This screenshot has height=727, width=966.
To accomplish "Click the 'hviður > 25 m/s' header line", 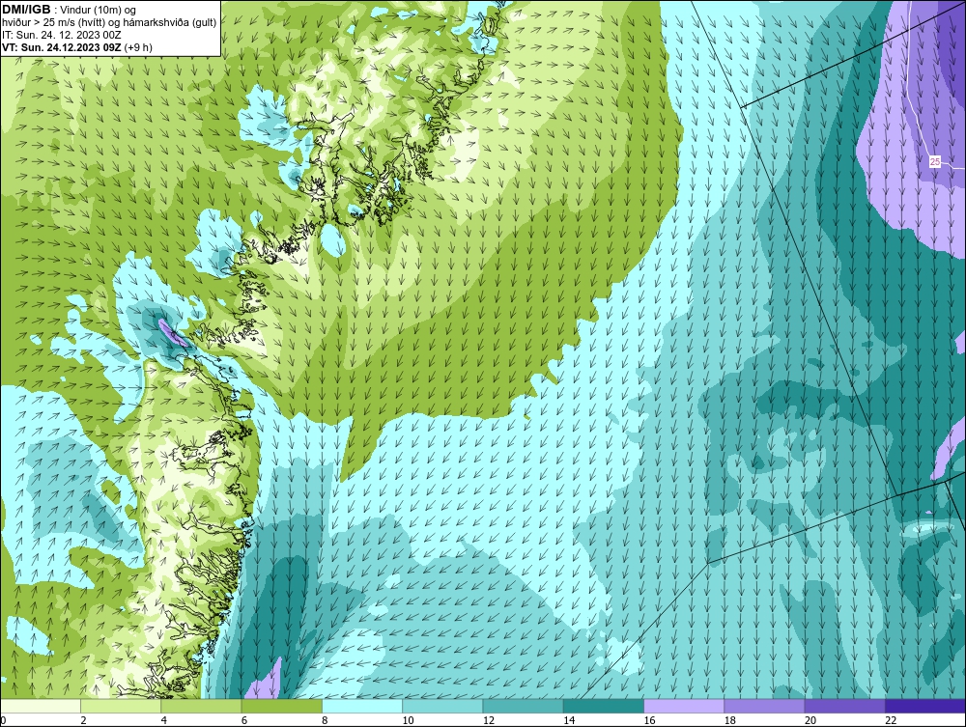I will click(108, 23).
